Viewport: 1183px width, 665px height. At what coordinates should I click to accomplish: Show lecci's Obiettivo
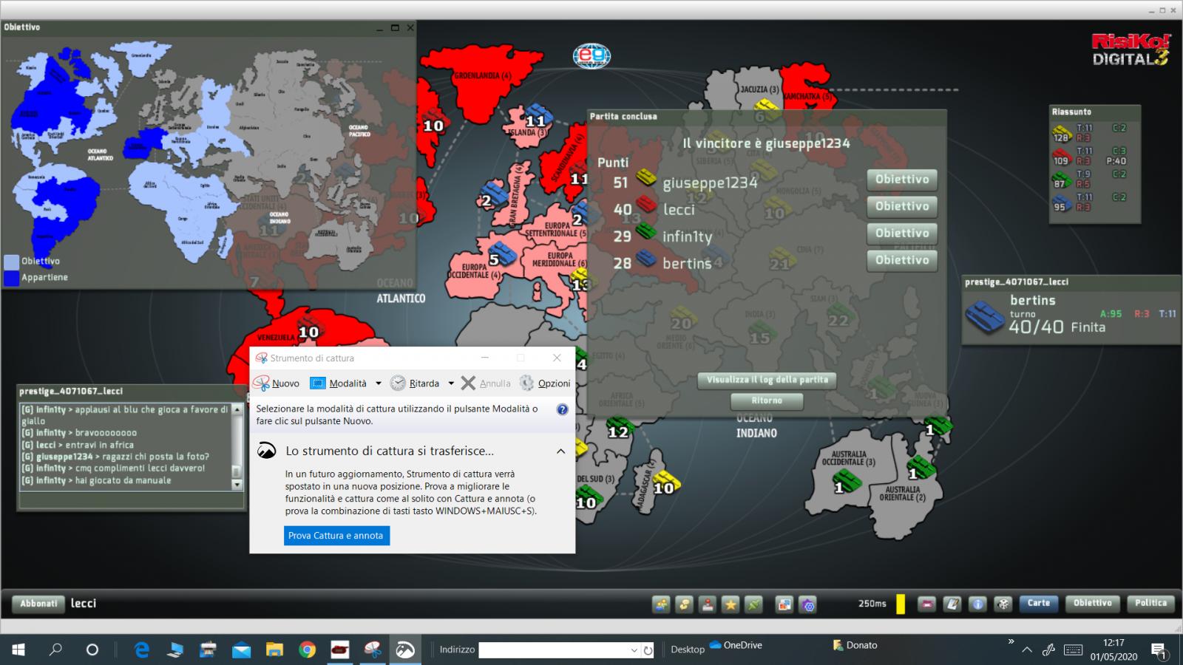[x=902, y=206]
